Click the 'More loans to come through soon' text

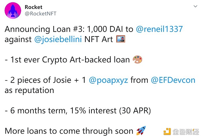[69, 131]
